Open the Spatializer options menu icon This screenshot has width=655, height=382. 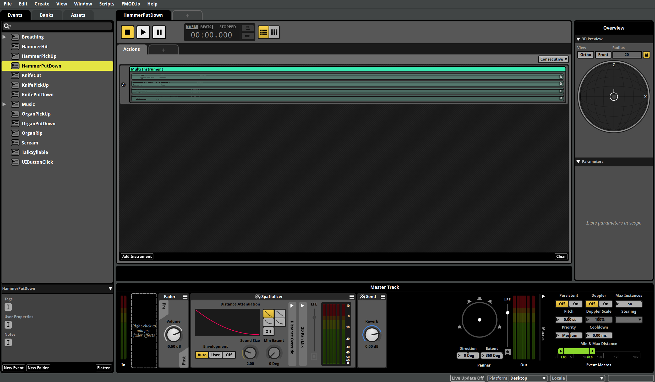click(x=351, y=297)
